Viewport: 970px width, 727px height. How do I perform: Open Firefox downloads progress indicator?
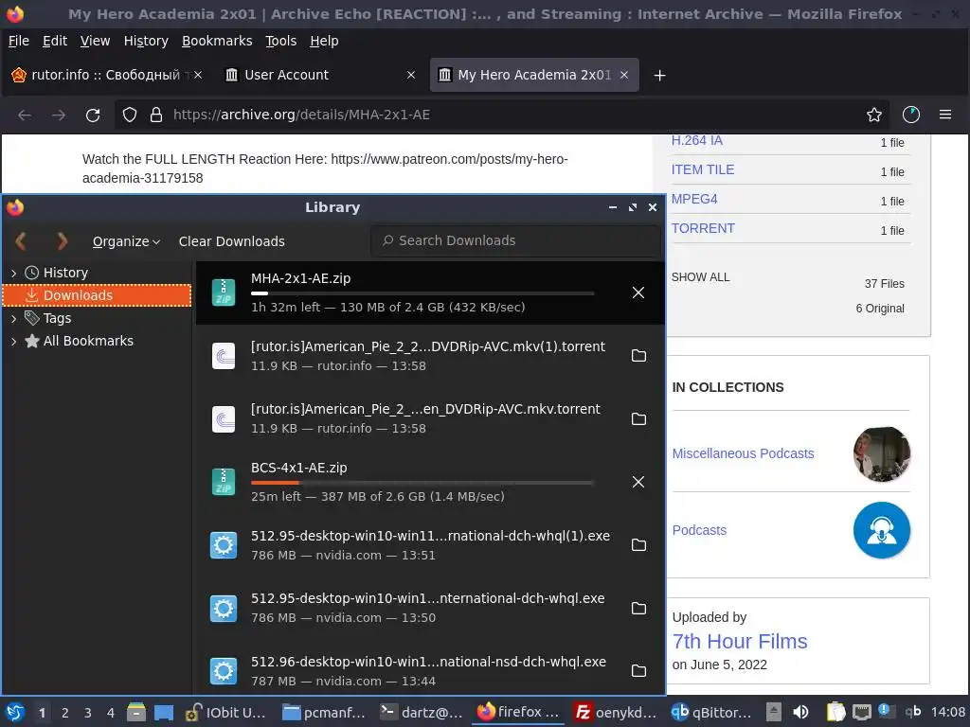tap(911, 115)
